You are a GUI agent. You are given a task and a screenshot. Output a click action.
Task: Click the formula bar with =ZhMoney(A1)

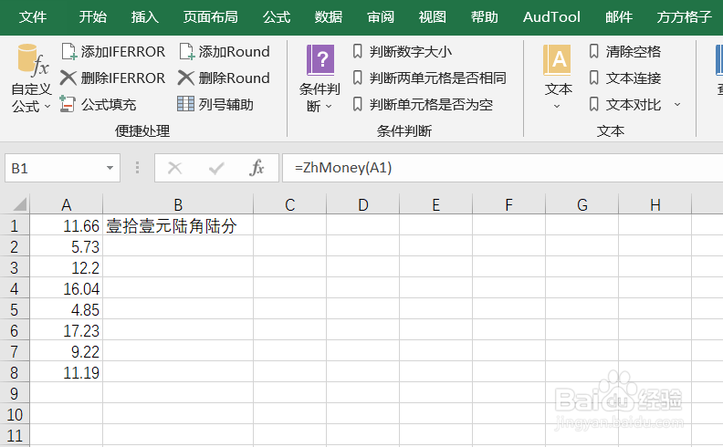pyautogui.click(x=503, y=168)
